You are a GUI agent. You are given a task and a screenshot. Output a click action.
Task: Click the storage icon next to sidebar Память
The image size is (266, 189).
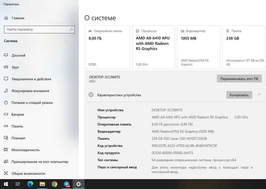[6, 126]
